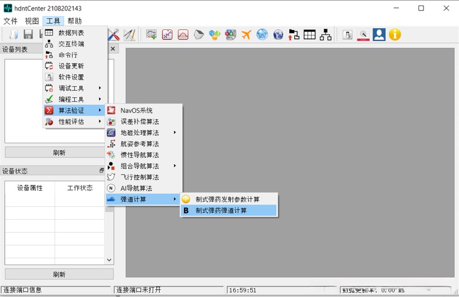Image resolution: width=459 pixels, height=297 pixels.
Task: Click the yellow info icon in toolbar
Action: click(x=395, y=34)
